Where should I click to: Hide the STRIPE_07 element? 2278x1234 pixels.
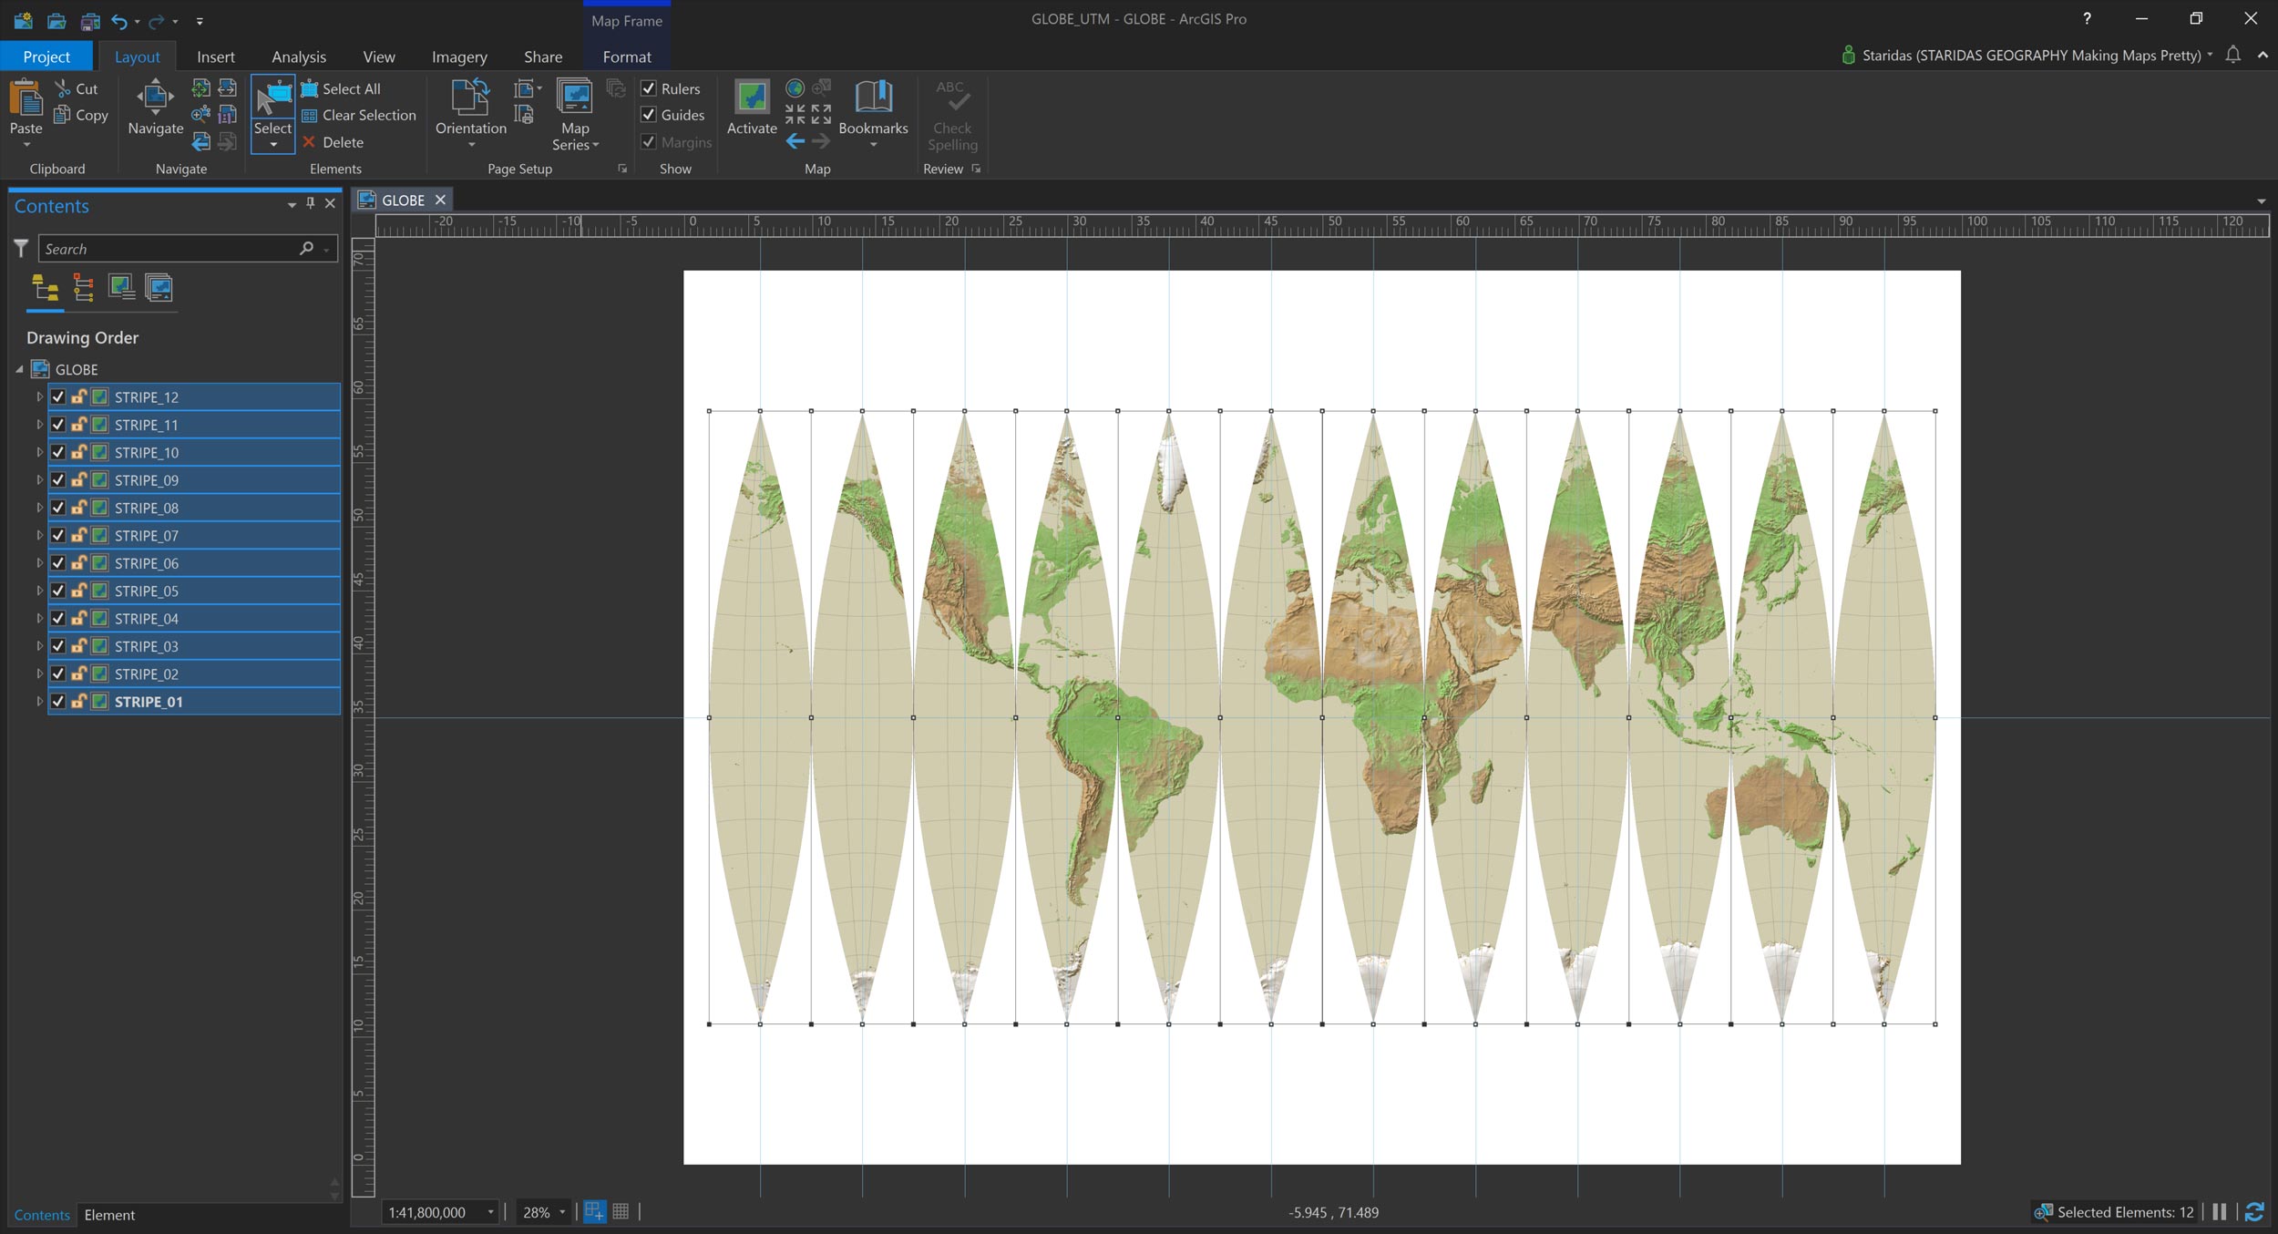pyautogui.click(x=58, y=535)
